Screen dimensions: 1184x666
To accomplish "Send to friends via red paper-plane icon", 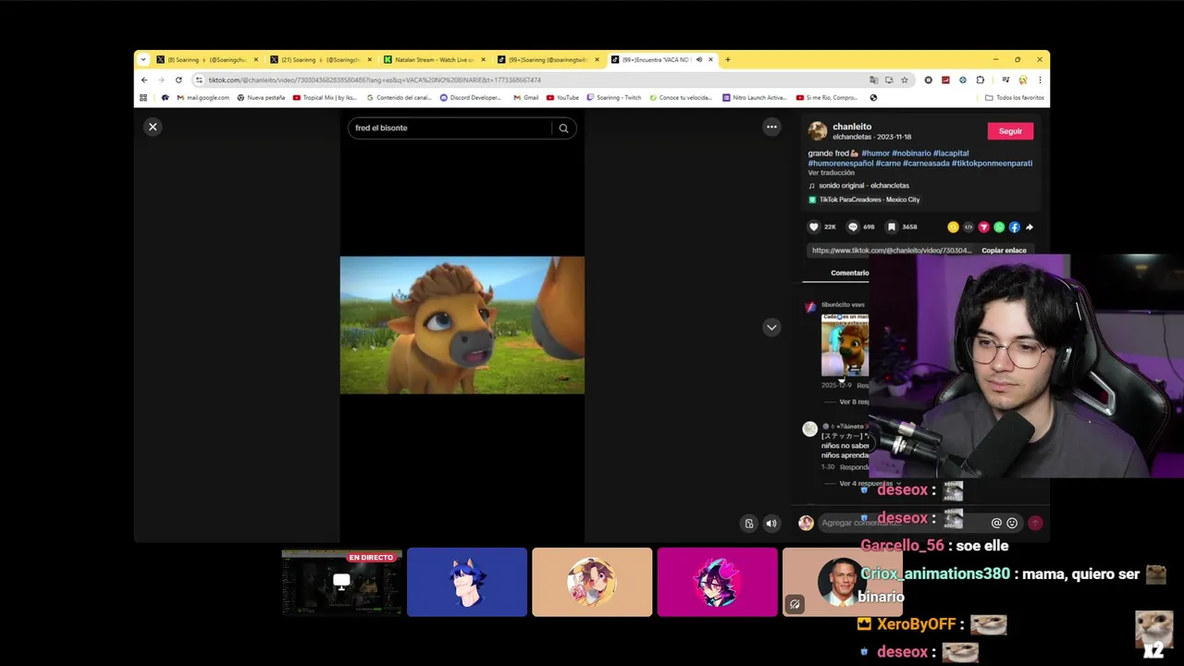I will click(x=983, y=227).
